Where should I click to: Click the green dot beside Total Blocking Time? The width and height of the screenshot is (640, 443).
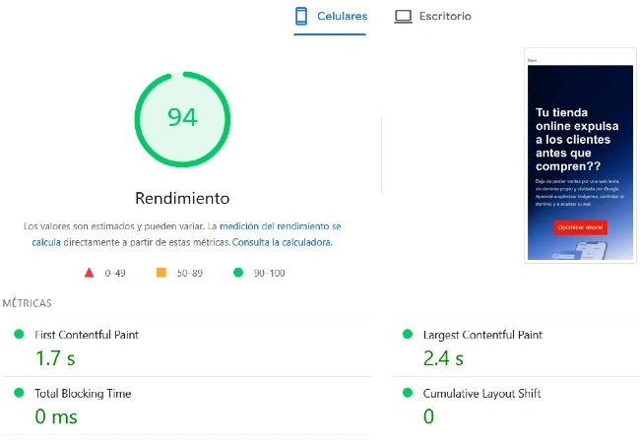pos(19,393)
